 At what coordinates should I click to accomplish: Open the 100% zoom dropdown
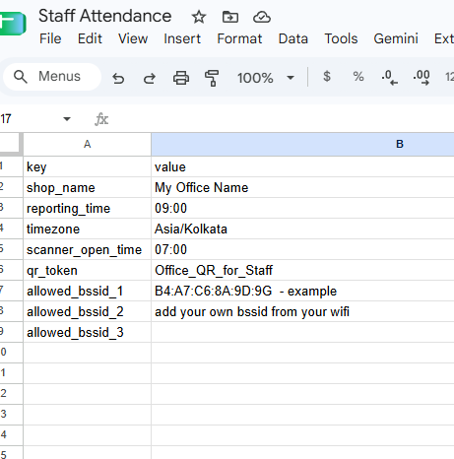pos(265,78)
